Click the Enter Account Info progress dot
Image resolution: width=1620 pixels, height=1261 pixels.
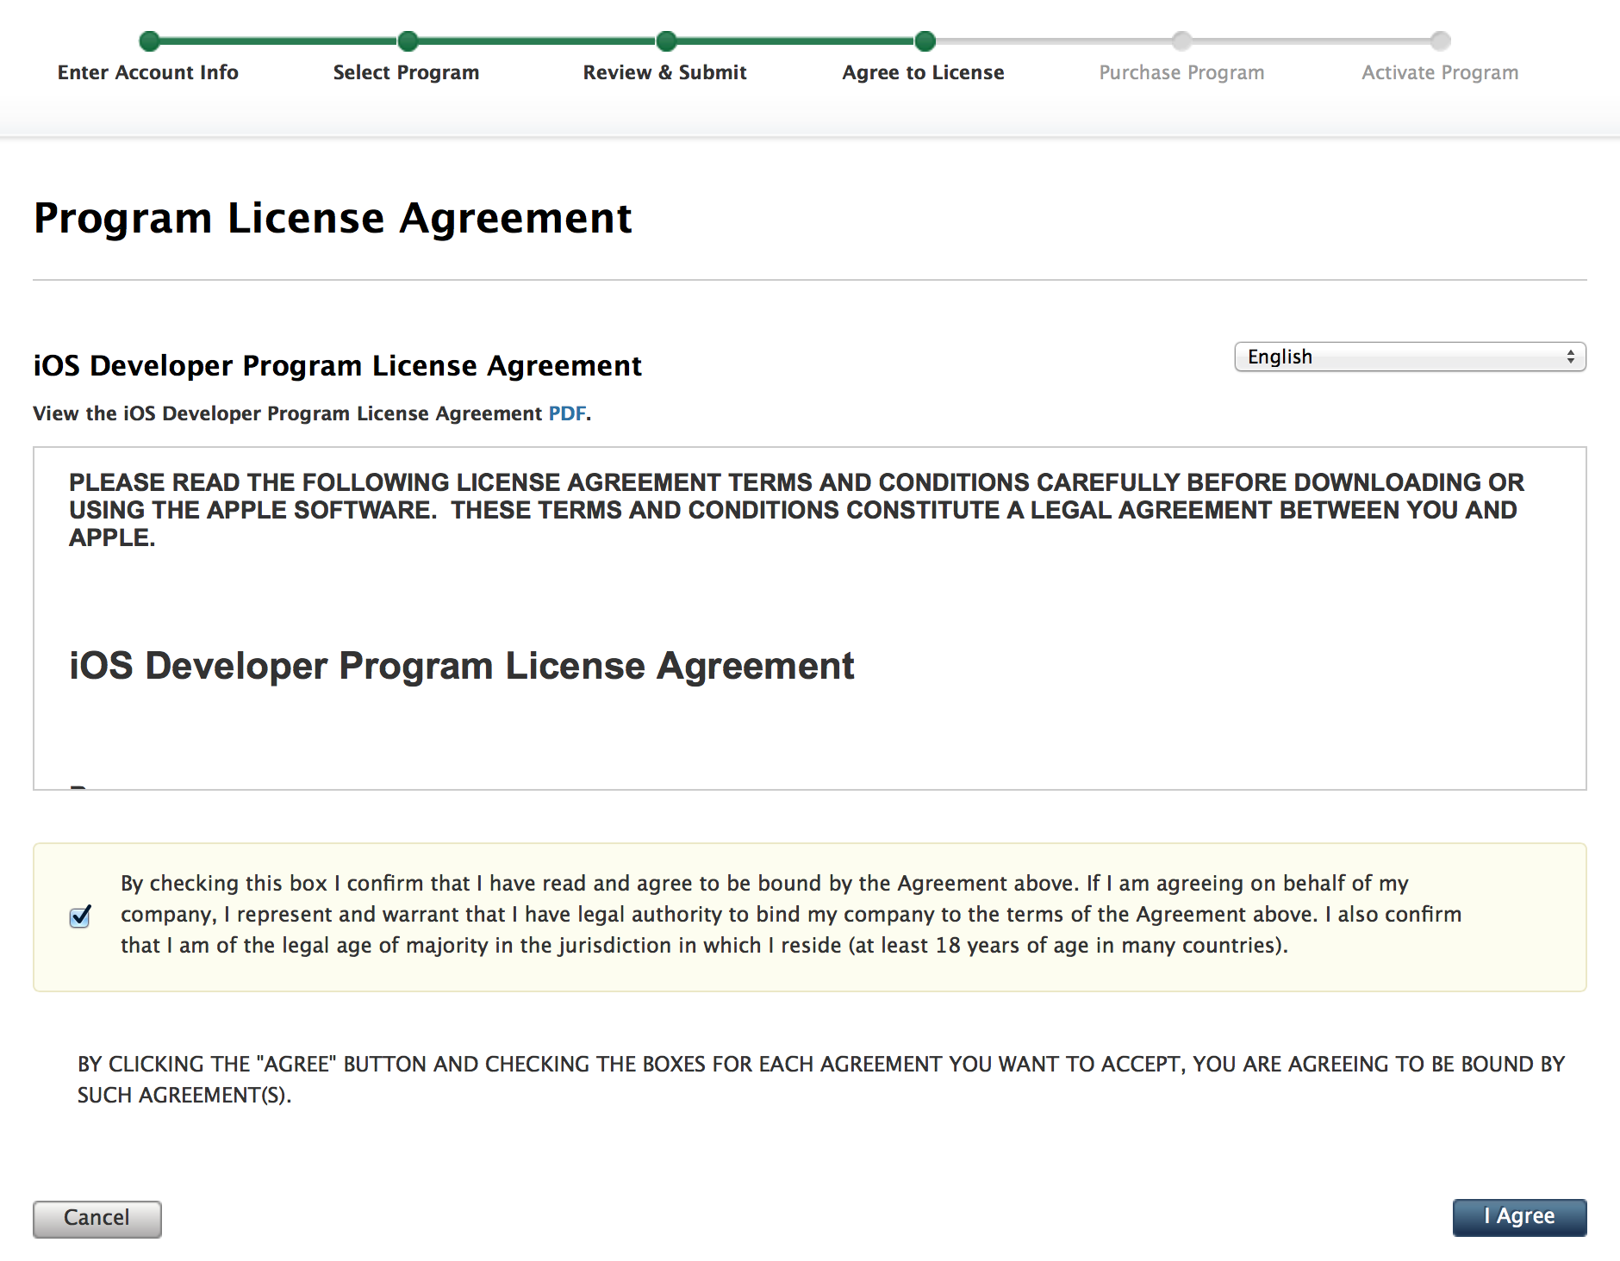point(149,40)
